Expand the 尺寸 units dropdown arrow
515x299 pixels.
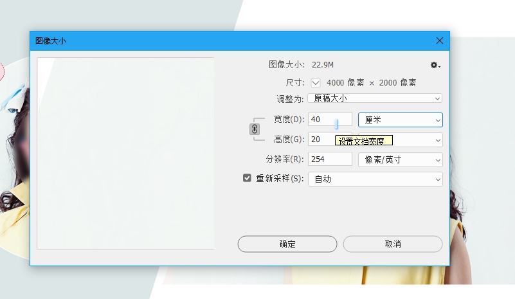(316, 83)
